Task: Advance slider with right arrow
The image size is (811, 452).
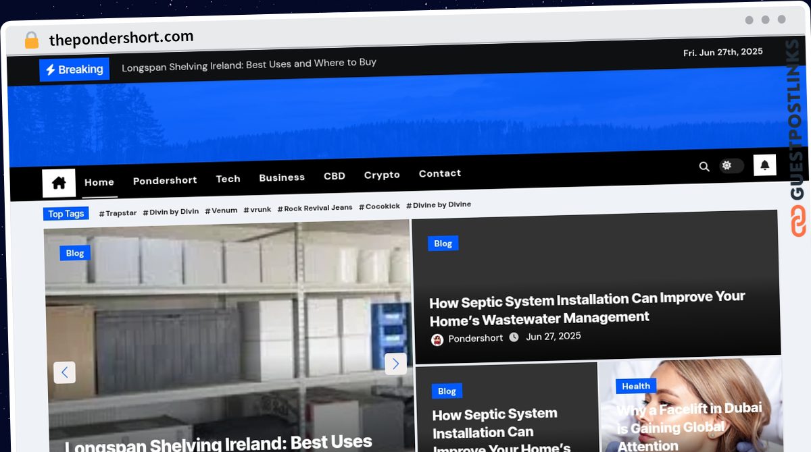Action: point(395,364)
